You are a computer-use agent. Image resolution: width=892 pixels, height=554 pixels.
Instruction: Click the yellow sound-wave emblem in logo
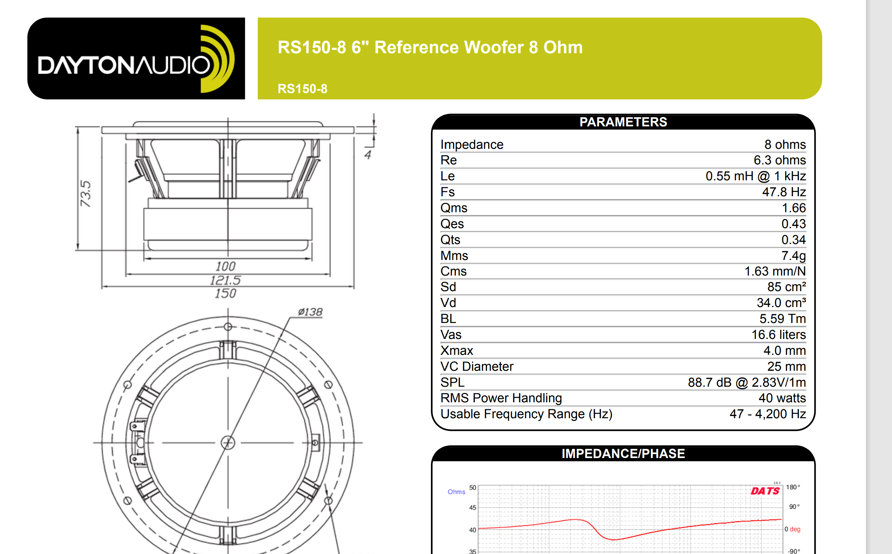point(217,59)
